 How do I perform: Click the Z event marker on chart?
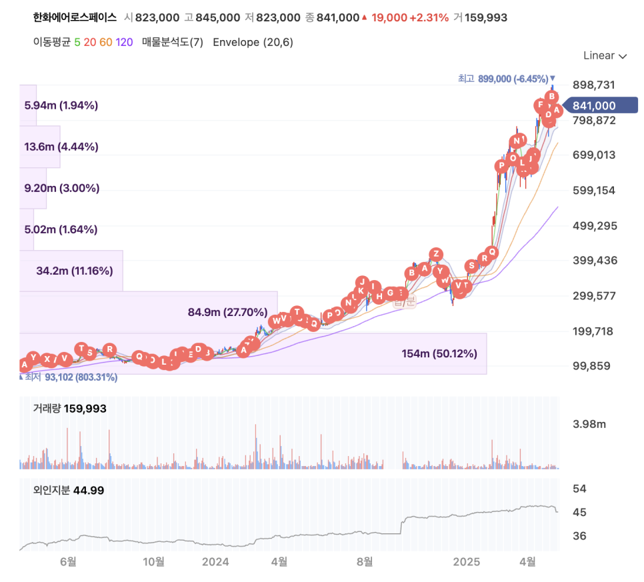click(x=436, y=254)
